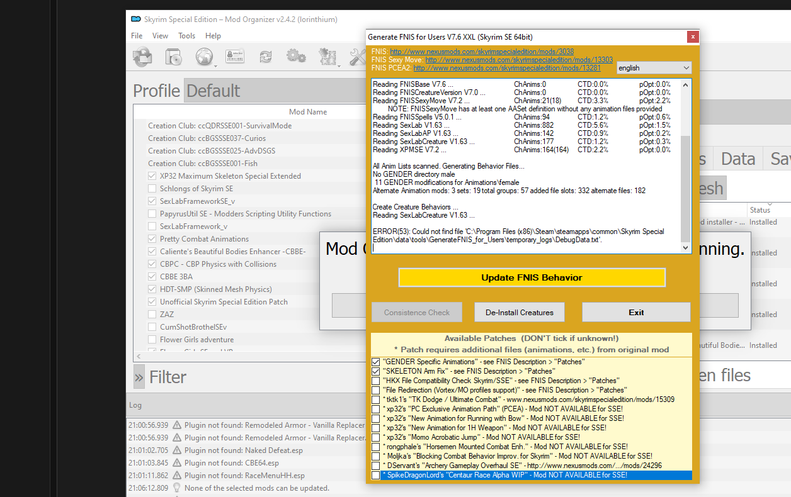
Task: Click warning icon beside CBE64.esp log entry
Action: point(177,463)
